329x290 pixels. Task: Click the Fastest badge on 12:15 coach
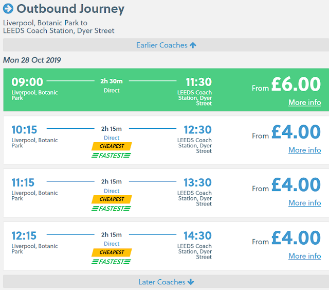112,262
